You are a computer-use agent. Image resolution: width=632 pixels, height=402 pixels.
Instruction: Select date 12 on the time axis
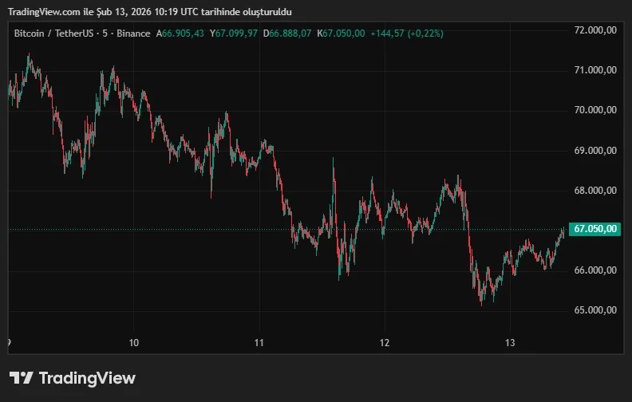point(385,343)
